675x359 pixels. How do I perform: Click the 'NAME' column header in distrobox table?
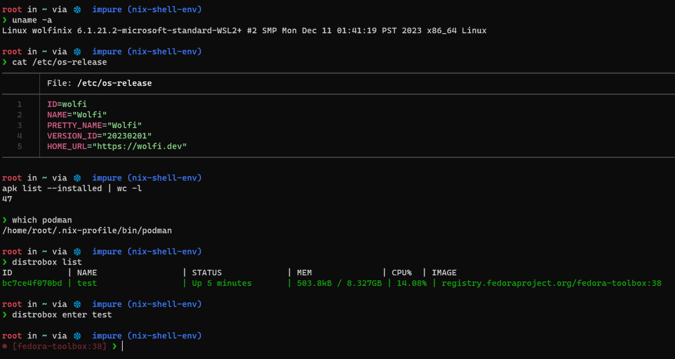87,272
